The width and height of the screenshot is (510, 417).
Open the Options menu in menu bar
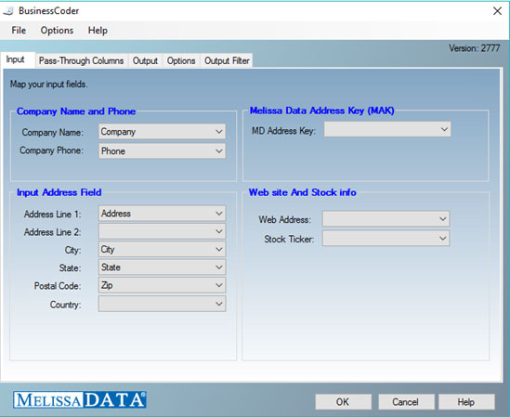pyautogui.click(x=57, y=31)
